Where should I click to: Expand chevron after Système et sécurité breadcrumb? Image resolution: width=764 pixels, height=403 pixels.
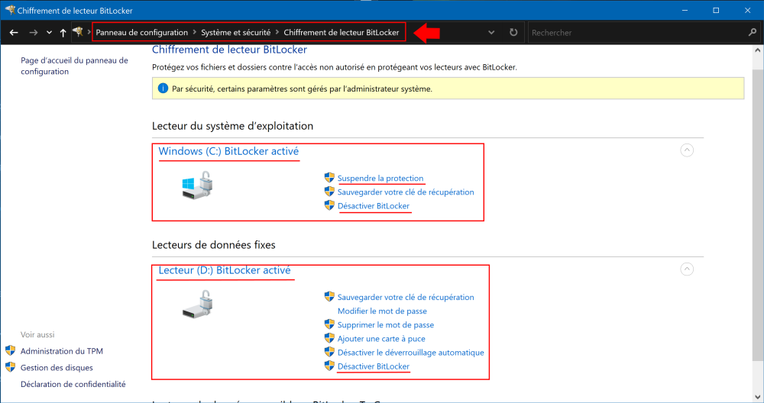pyautogui.click(x=277, y=32)
